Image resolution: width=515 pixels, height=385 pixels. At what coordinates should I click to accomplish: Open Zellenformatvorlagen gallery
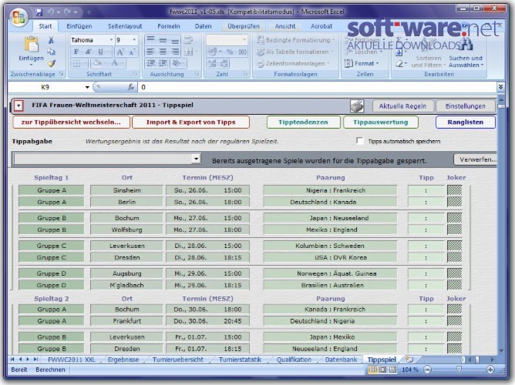point(293,64)
